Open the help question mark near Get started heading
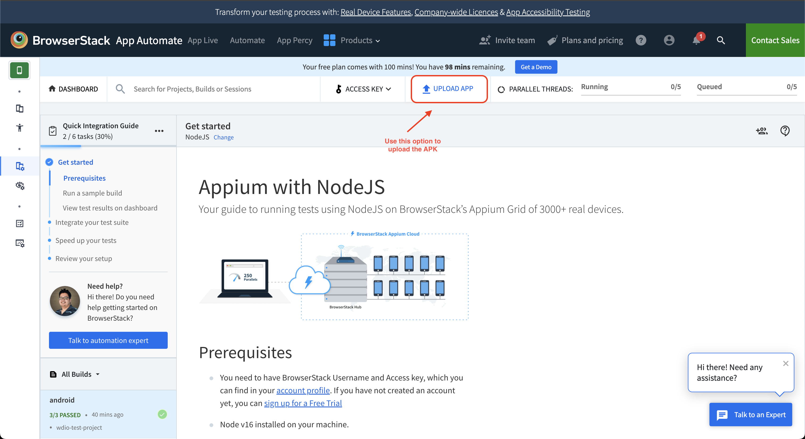 tap(785, 131)
